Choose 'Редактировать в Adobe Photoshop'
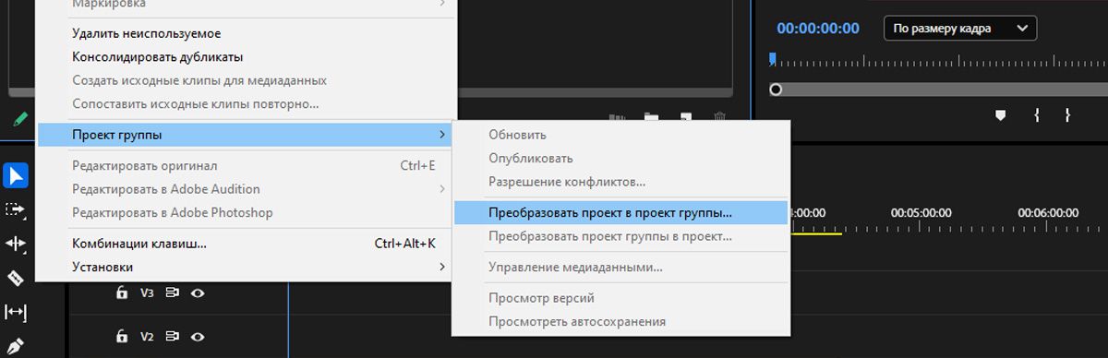1108x358 pixels. [244, 212]
